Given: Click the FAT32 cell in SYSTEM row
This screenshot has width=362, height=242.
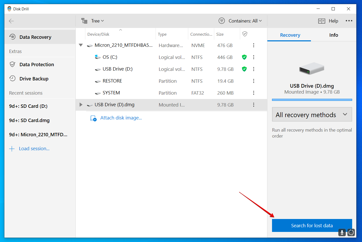Looking at the screenshot, I should point(198,93).
